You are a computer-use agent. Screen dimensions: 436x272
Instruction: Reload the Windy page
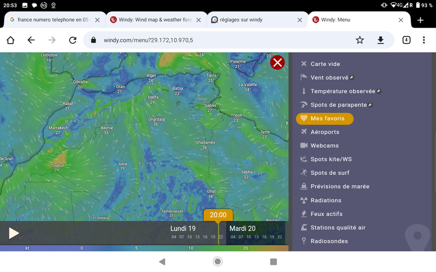(x=72, y=40)
